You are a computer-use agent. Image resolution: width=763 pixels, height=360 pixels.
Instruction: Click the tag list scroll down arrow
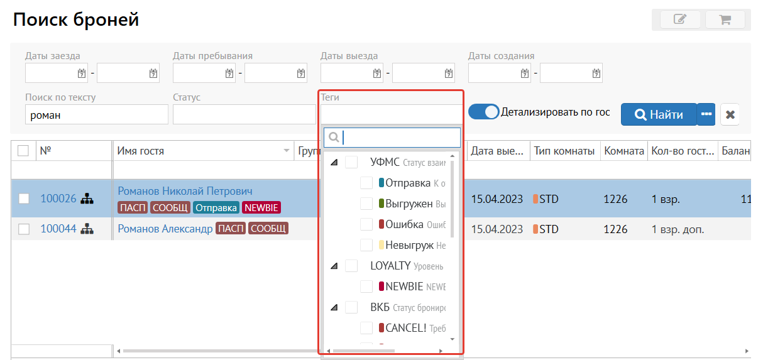click(453, 339)
